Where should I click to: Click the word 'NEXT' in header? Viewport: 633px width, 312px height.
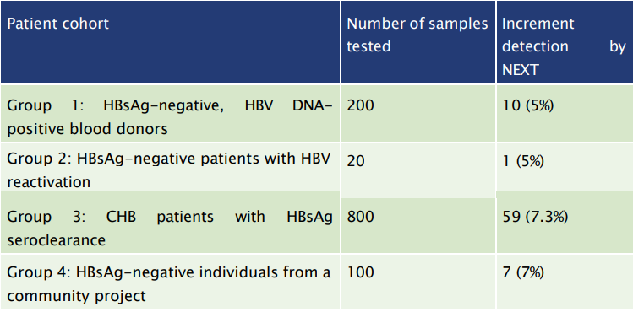(520, 70)
